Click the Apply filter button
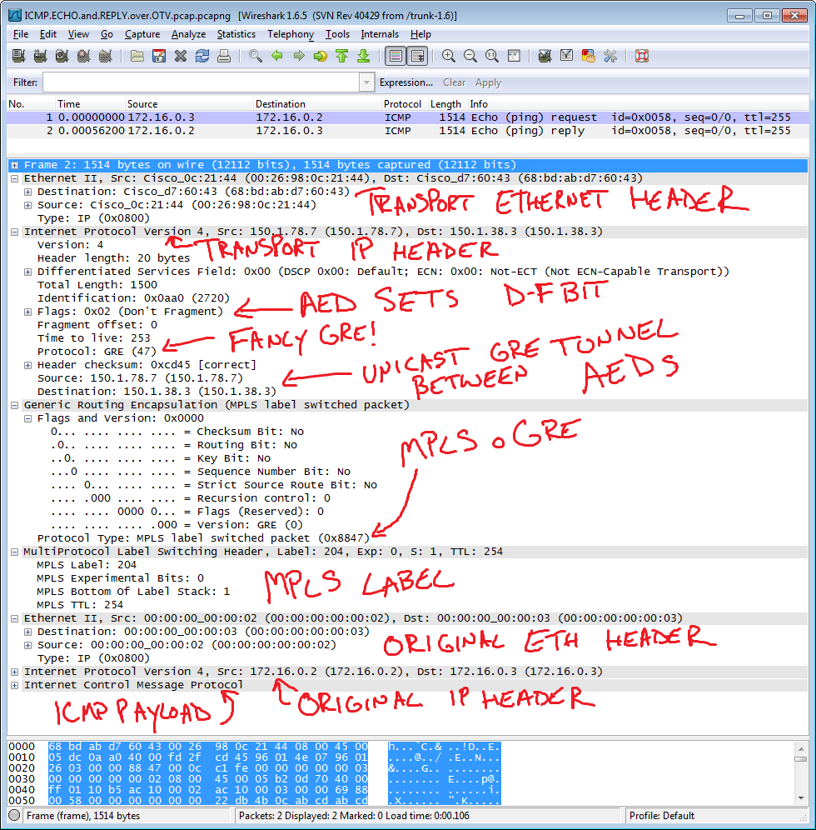This screenshot has width=816, height=830. (488, 82)
